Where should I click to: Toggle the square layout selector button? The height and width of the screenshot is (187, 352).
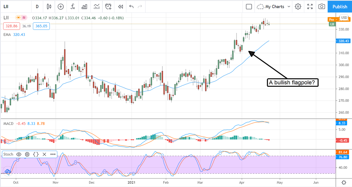coord(249,6)
